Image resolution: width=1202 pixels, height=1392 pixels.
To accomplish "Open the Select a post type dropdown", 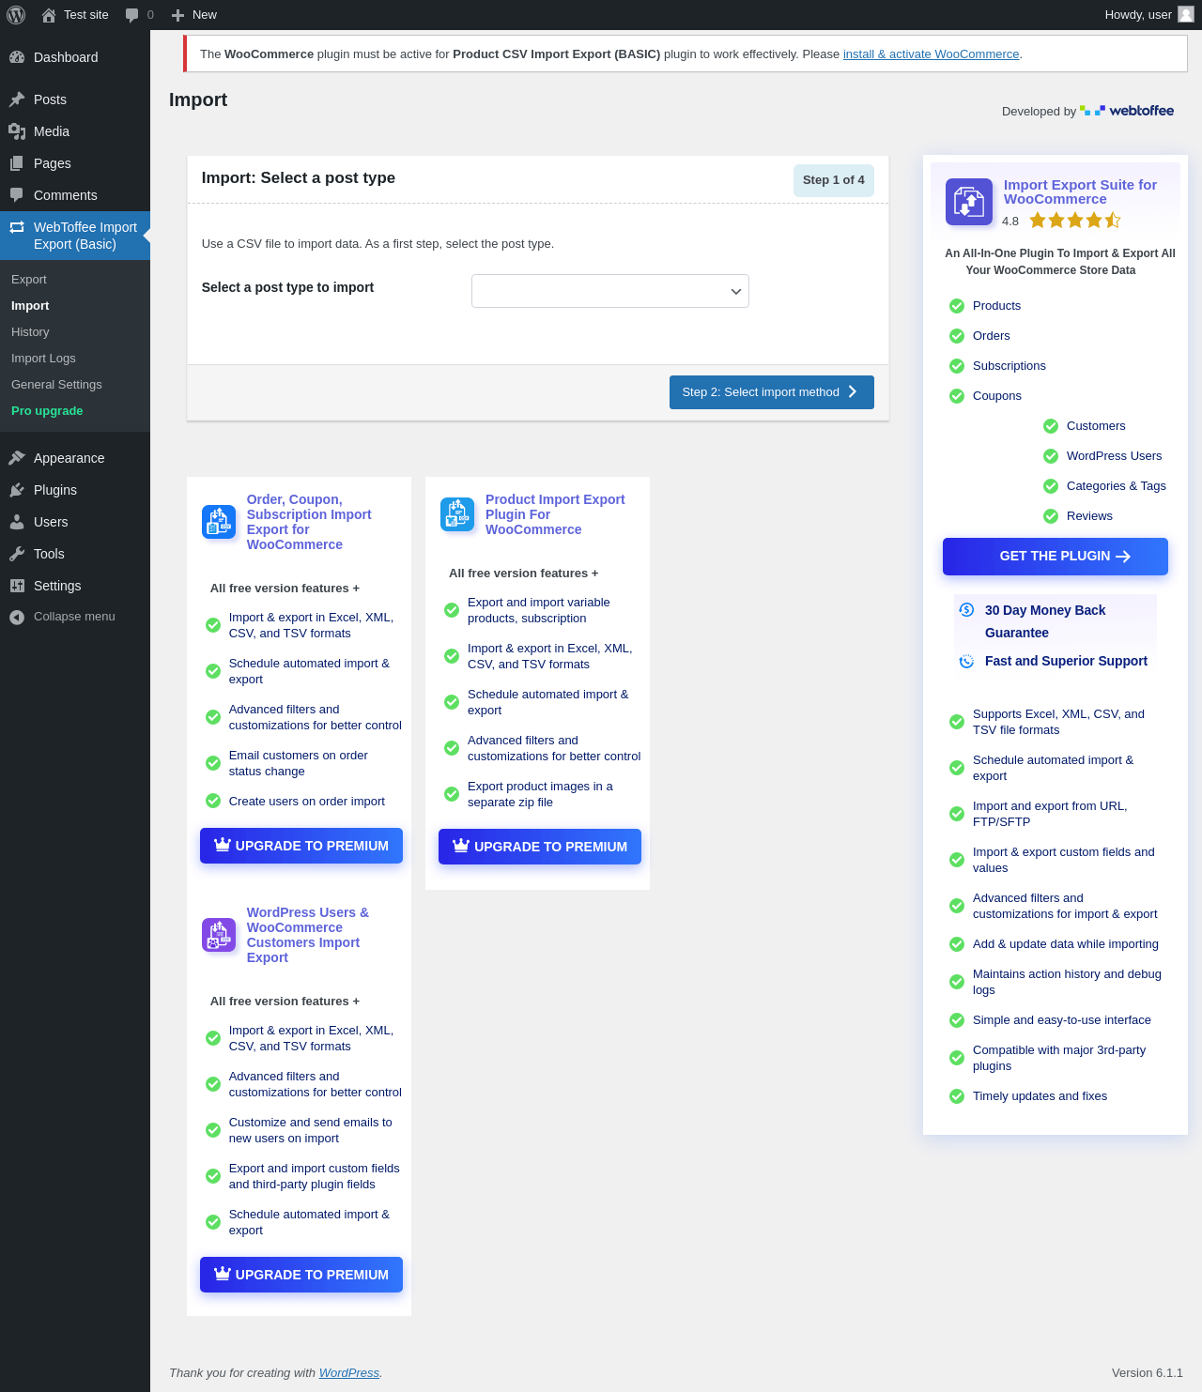I will pos(610,291).
